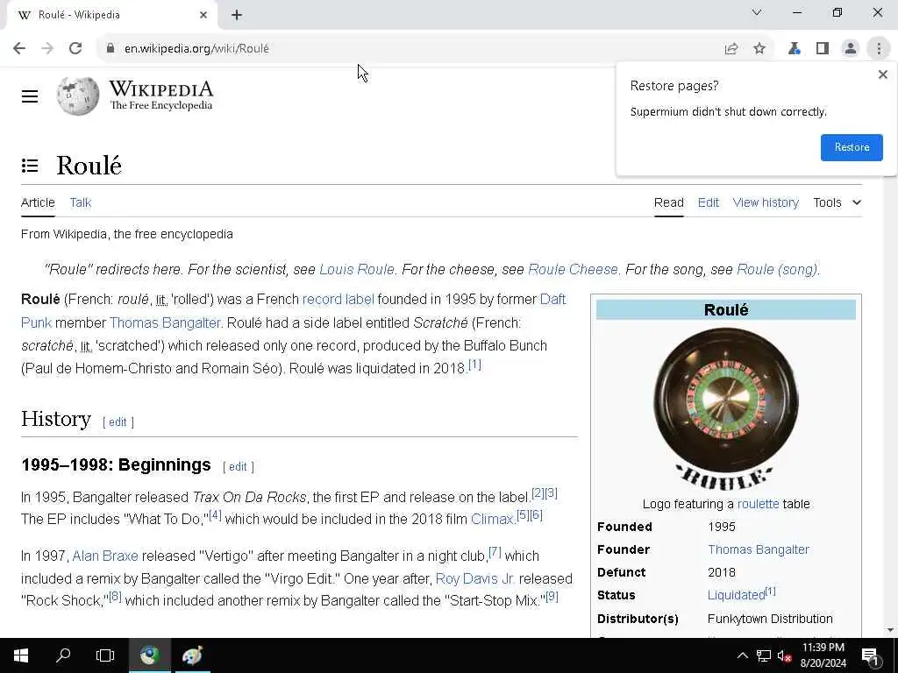Toggle the table of contents icon

pyautogui.click(x=30, y=166)
